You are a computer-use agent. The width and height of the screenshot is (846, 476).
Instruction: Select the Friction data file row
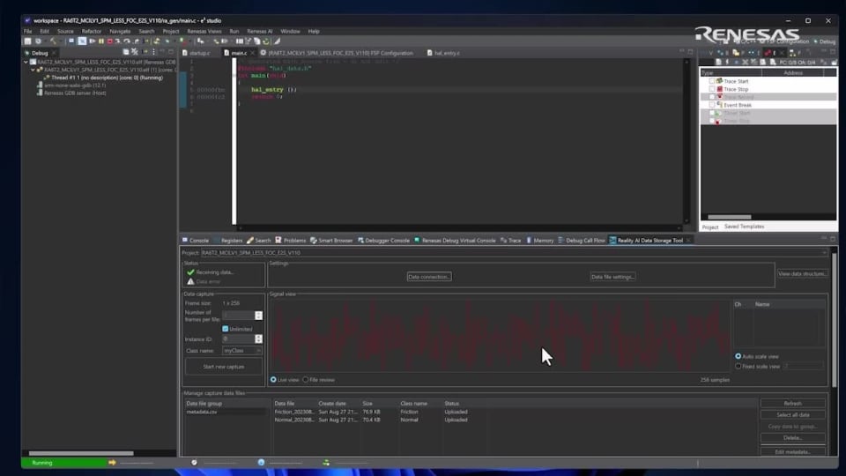[371, 412]
